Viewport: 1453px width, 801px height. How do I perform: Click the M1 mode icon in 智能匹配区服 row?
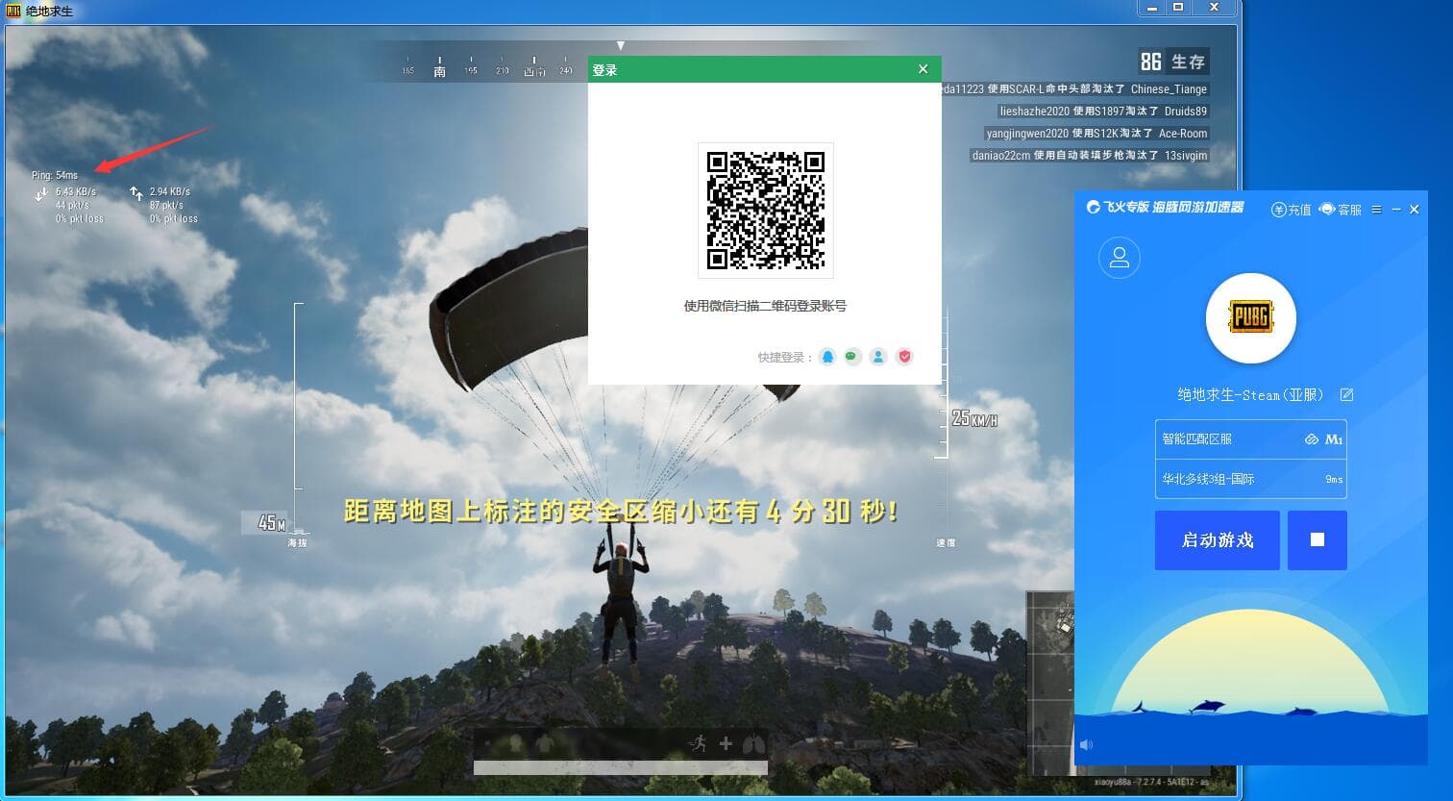coord(1334,439)
